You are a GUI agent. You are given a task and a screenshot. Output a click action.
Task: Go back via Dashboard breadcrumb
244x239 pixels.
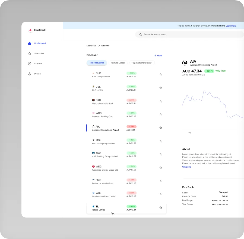91,46
